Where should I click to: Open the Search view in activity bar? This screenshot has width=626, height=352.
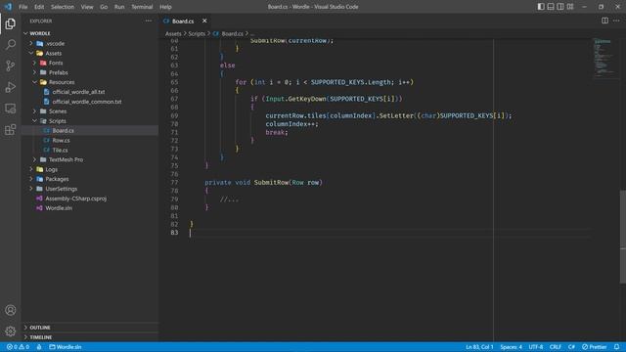(x=11, y=44)
